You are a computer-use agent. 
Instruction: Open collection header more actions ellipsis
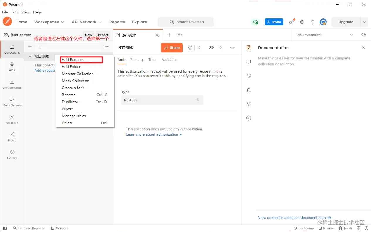coord(232,48)
